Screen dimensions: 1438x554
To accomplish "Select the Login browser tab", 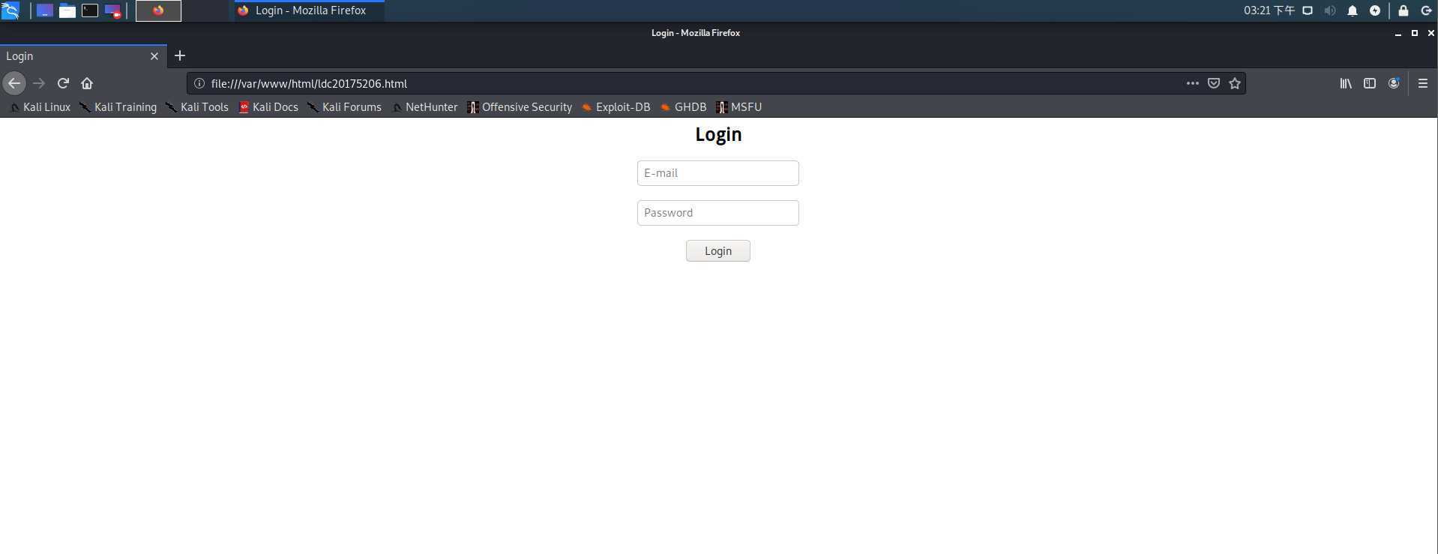I will coord(83,56).
